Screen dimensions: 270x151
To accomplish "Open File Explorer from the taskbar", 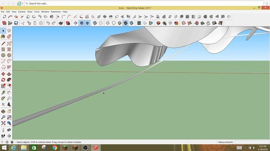I will 24,148.
